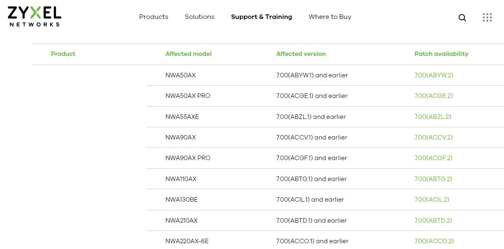Viewport: 504px width, 249px height.
Task: Click the NWA220AX-6E patch 7.00(ACCO.2) link
Action: click(434, 241)
